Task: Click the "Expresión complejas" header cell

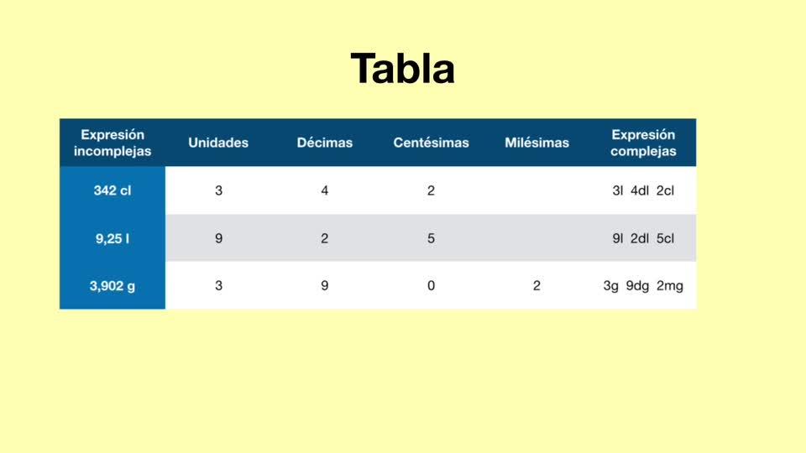Action: tap(643, 143)
